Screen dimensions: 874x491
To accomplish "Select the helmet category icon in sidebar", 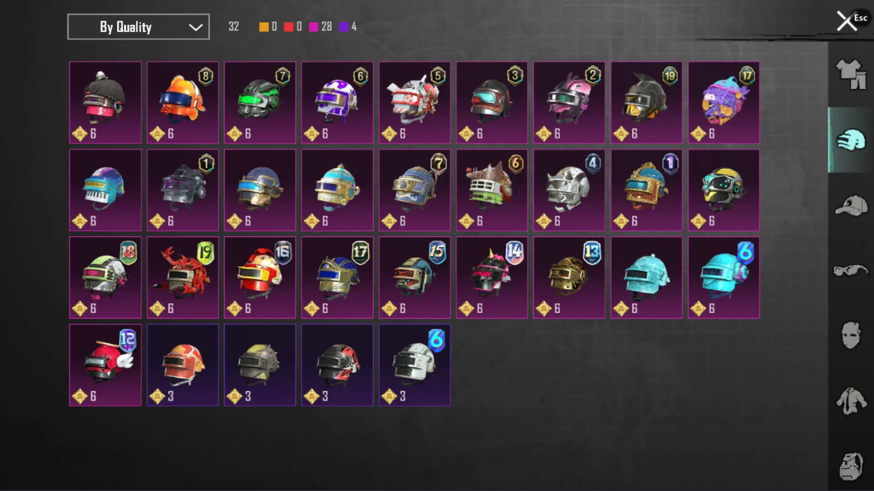I will pyautogui.click(x=850, y=140).
